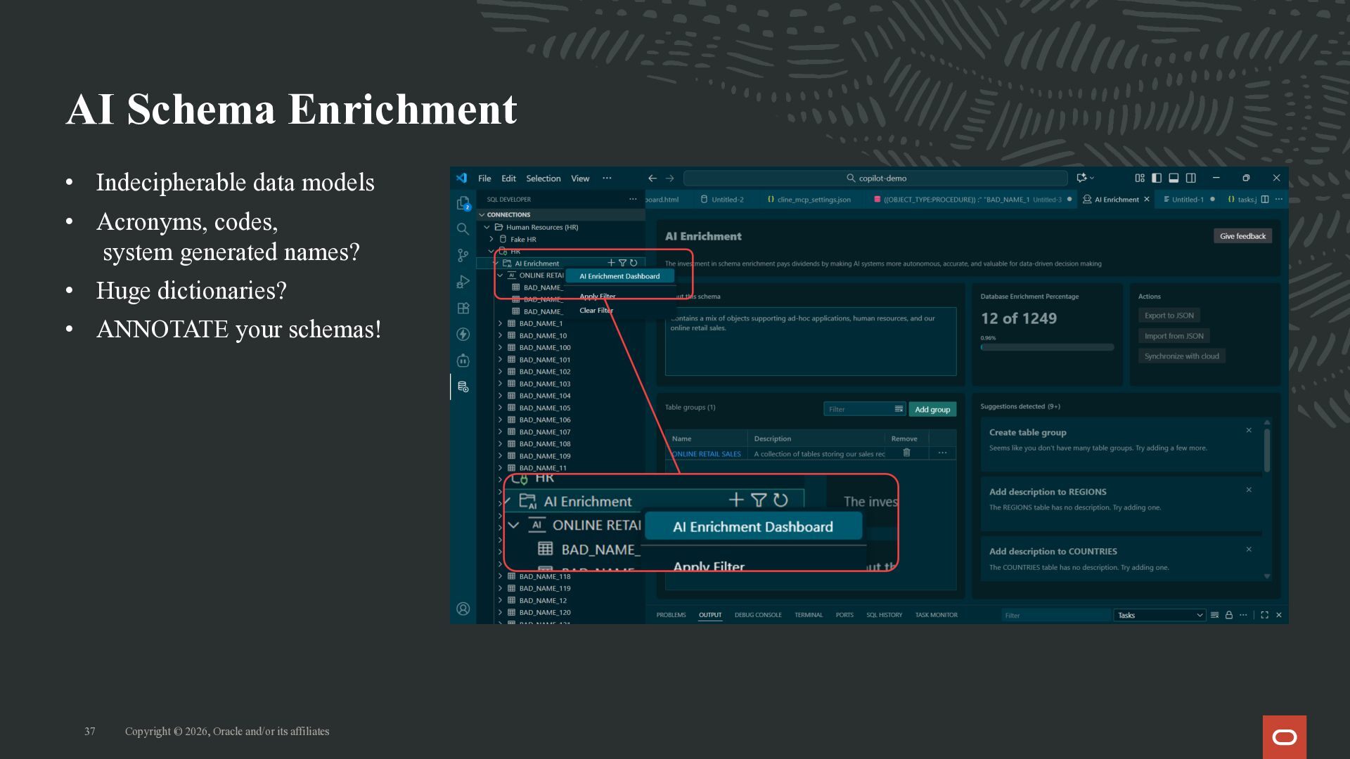Go back with the title bar left arrow

tap(652, 179)
